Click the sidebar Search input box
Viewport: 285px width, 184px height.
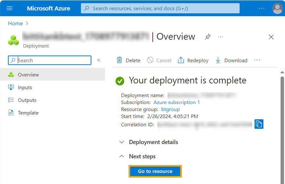click(x=50, y=60)
